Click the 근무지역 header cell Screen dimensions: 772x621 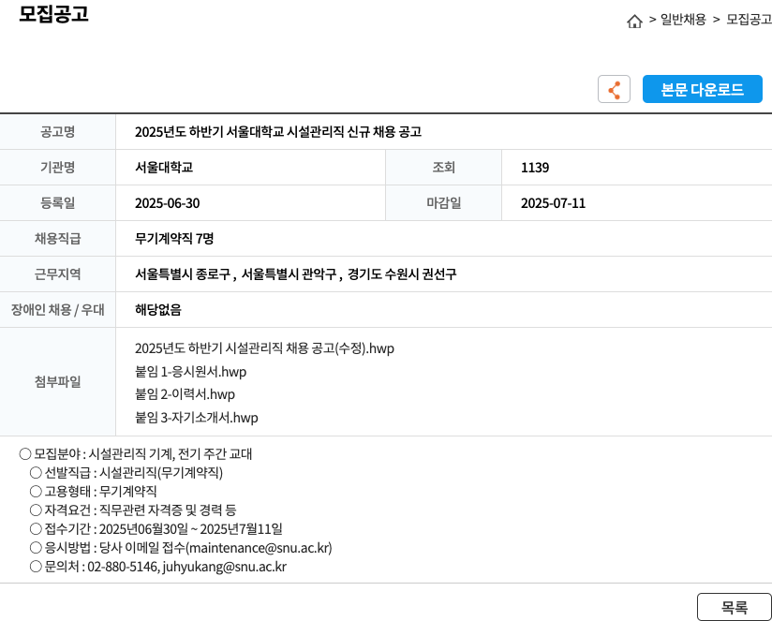click(x=57, y=274)
